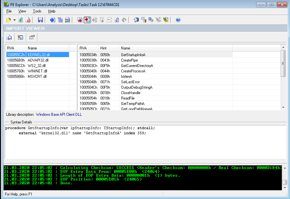The width and height of the screenshot is (290, 199).
Task: Click the Hint column header
Action: [x=103, y=48]
